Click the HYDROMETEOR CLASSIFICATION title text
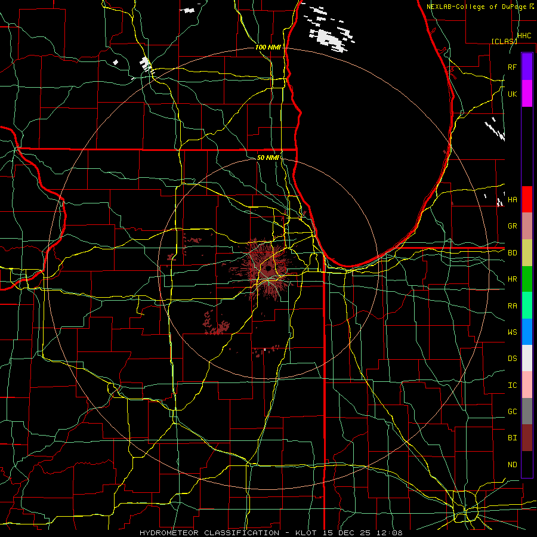 click(209, 533)
